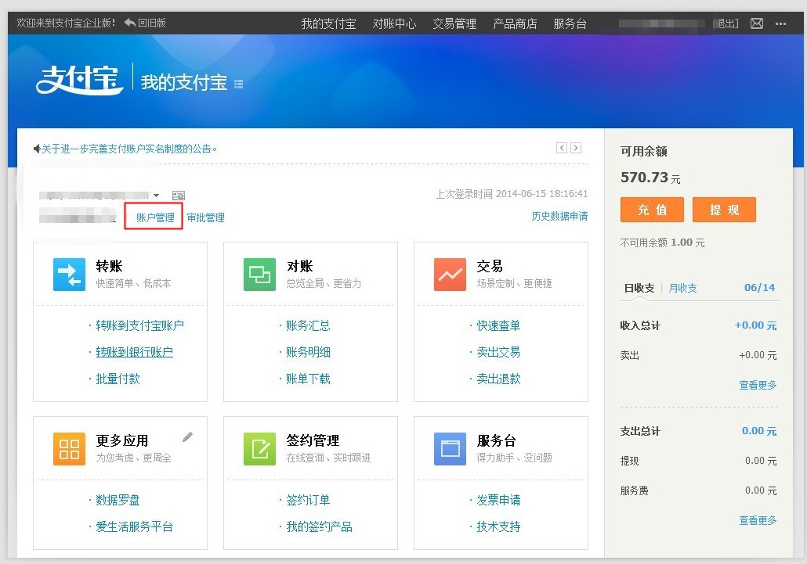
Task: Open 转账到支付宝账户 link
Action: [140, 325]
